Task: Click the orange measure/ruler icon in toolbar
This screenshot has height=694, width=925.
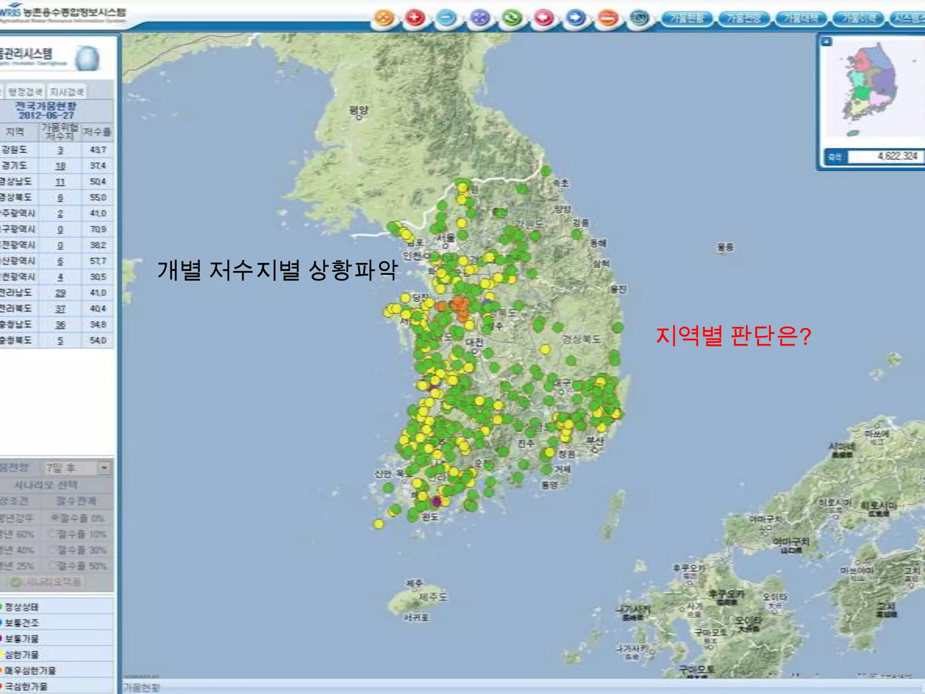Action: coord(608,18)
